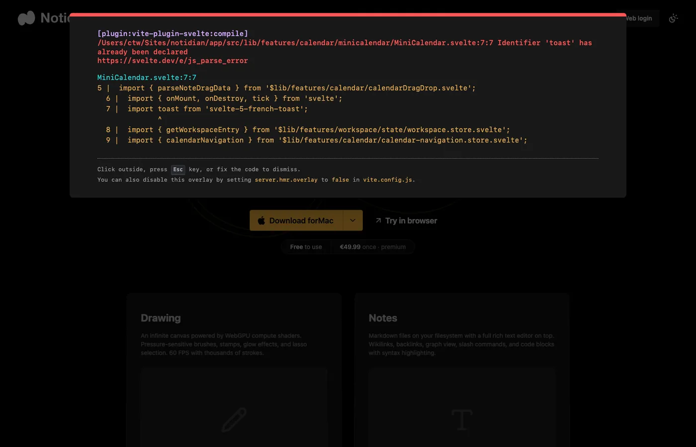
Task: Click the plugin:vite-plugin-svelte:compile label
Action: click(173, 33)
